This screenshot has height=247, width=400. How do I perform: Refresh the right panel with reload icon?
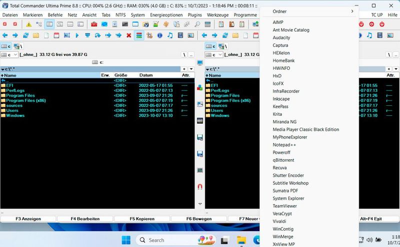(225, 35)
